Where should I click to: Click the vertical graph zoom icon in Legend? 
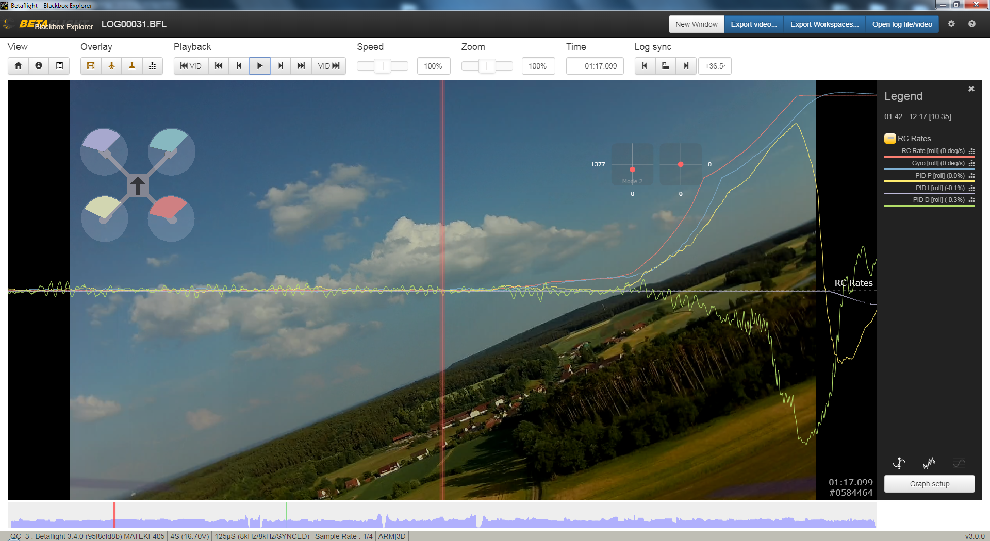point(899,463)
